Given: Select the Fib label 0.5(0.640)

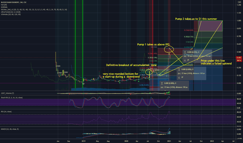Looking at the screenshot, I should click(190, 42).
